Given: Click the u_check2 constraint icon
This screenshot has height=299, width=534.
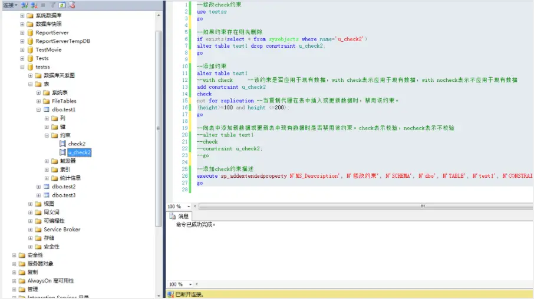Looking at the screenshot, I should coord(62,152).
